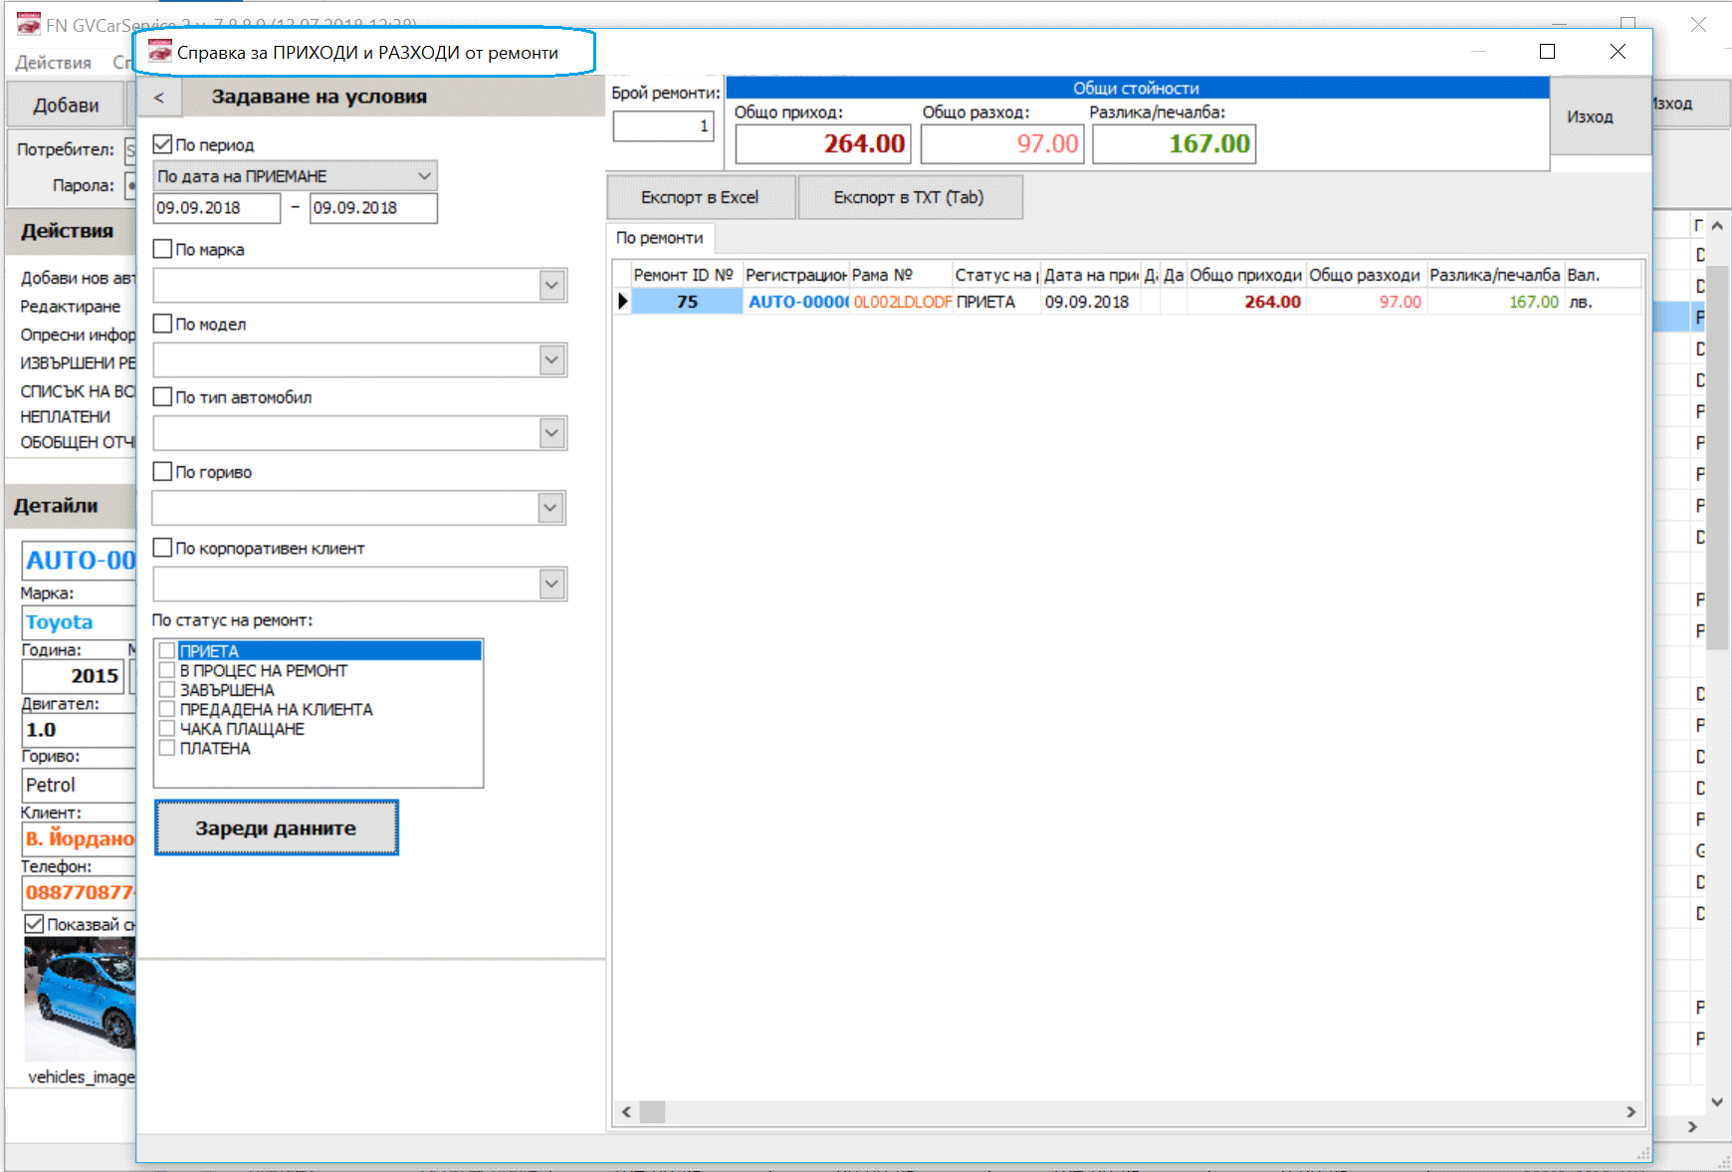Expand the corporate client dropdown list
Screen dimensions: 1732x1172
[x=552, y=584]
